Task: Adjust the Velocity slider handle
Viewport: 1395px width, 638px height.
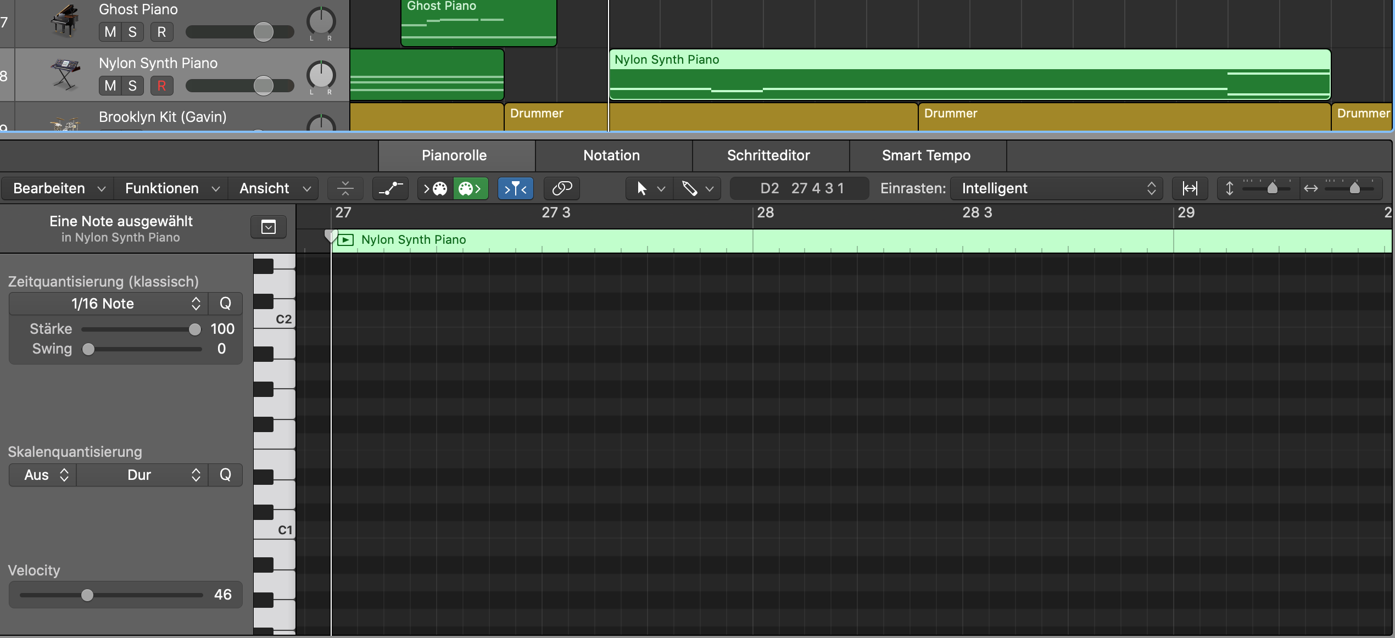Action: pyautogui.click(x=87, y=595)
